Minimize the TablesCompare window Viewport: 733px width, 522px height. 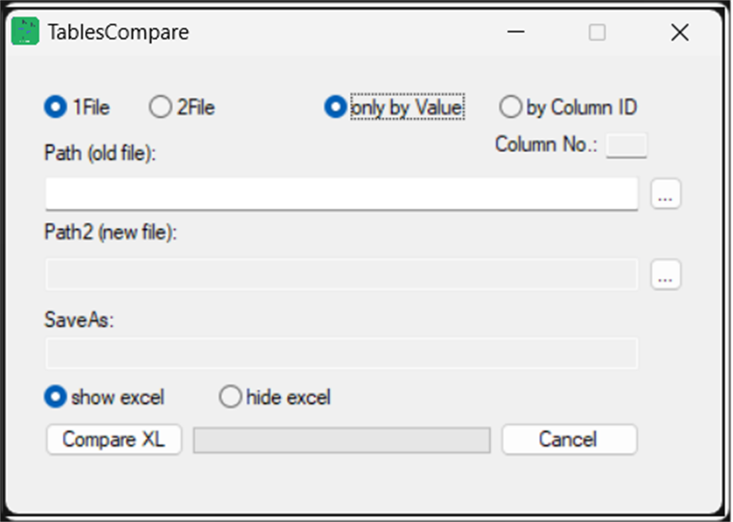[516, 32]
